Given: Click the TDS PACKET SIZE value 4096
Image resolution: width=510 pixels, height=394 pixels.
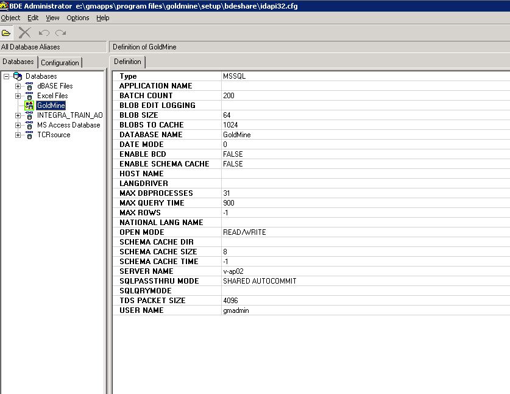Looking at the screenshot, I should click(x=230, y=301).
